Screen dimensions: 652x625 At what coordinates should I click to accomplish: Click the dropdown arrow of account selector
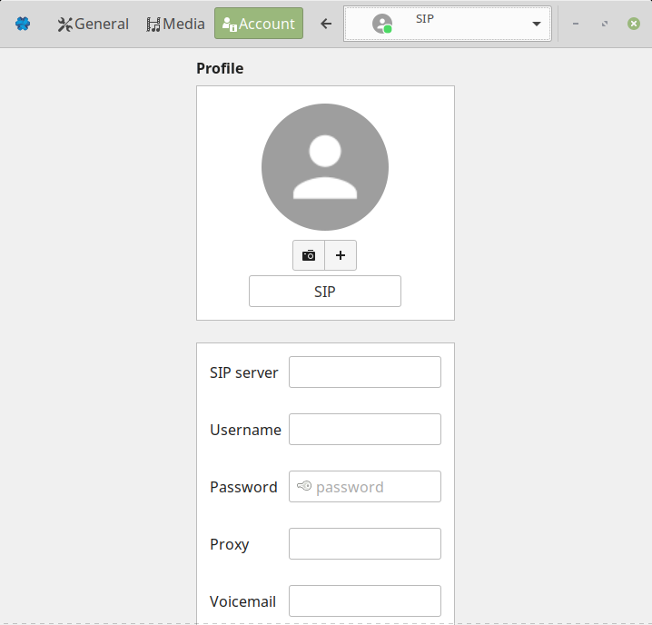point(537,24)
